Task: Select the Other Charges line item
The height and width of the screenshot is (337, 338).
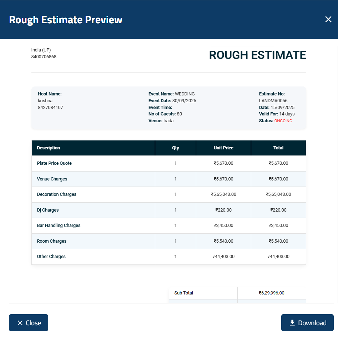Action: tap(51, 257)
